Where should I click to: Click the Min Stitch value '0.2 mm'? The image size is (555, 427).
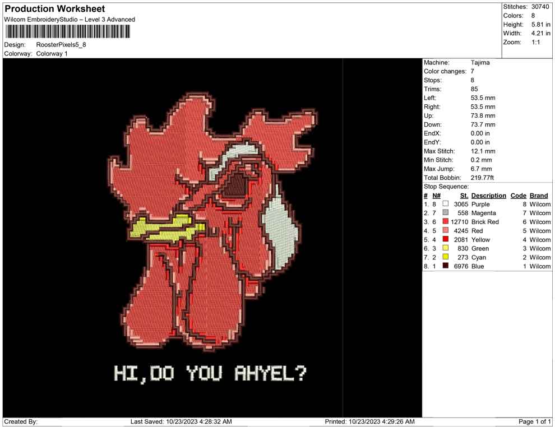click(x=481, y=160)
